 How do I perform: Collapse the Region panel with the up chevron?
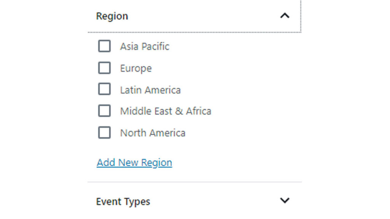coord(285,16)
